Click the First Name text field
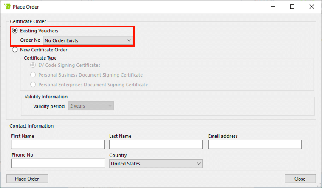The height and width of the screenshot is (188, 322). (x=58, y=145)
